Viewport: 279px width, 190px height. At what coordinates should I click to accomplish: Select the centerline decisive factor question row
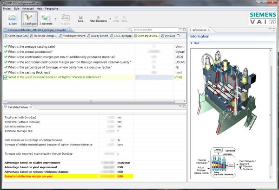95,67
